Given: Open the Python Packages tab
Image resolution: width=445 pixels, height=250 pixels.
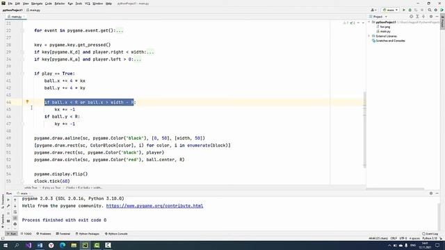Looking at the screenshot, I should pos(88,234).
